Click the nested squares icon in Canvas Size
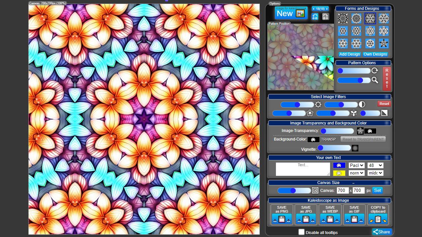 pos(315,191)
